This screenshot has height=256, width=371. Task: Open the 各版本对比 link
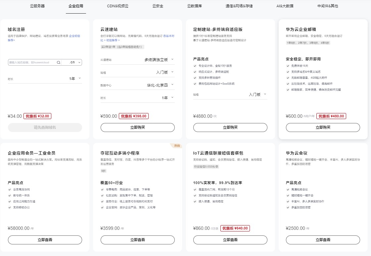click(169, 36)
